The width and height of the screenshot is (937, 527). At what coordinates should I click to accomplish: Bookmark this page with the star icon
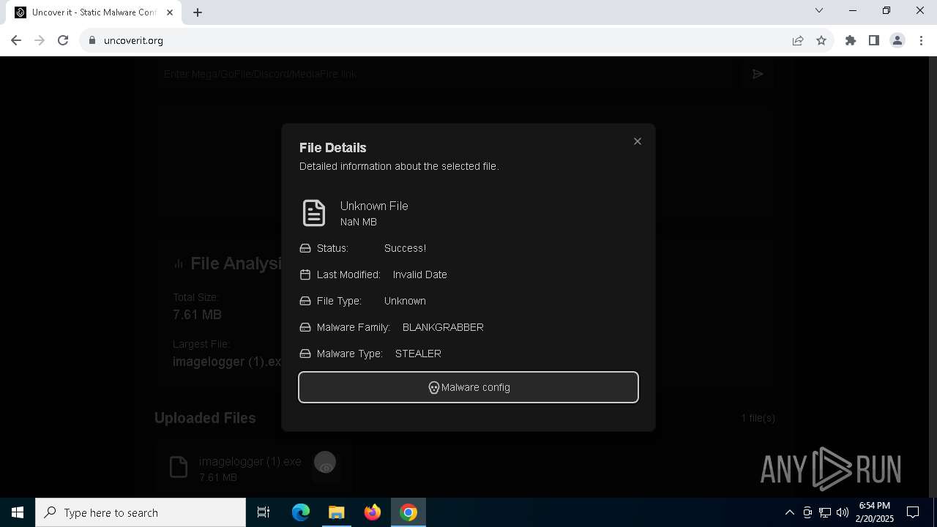point(821,40)
